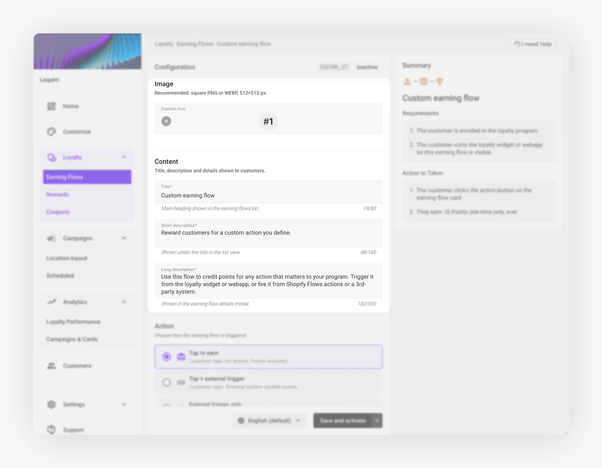This screenshot has height=468, width=602.
Task: Remove the custom icon image
Action: (166, 121)
